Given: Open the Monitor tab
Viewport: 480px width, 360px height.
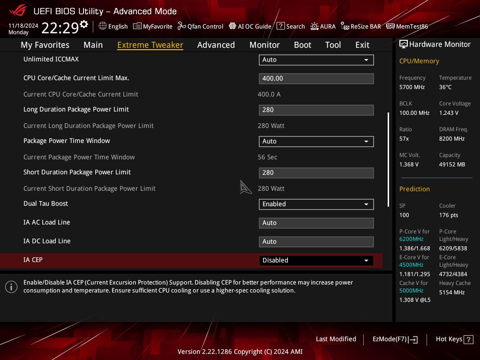Looking at the screenshot, I should 264,45.
